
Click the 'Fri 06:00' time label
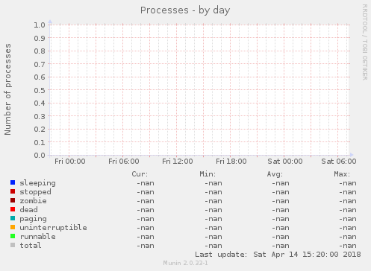click(124, 162)
